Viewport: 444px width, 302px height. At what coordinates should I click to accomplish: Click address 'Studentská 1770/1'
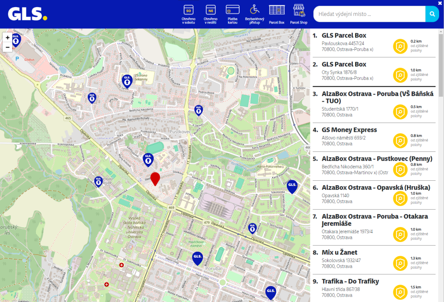click(340, 109)
